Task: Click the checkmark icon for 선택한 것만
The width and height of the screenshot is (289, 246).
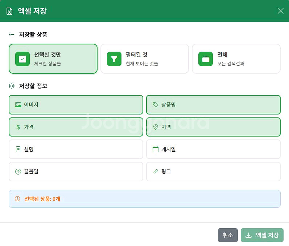Action: [x=22, y=59]
